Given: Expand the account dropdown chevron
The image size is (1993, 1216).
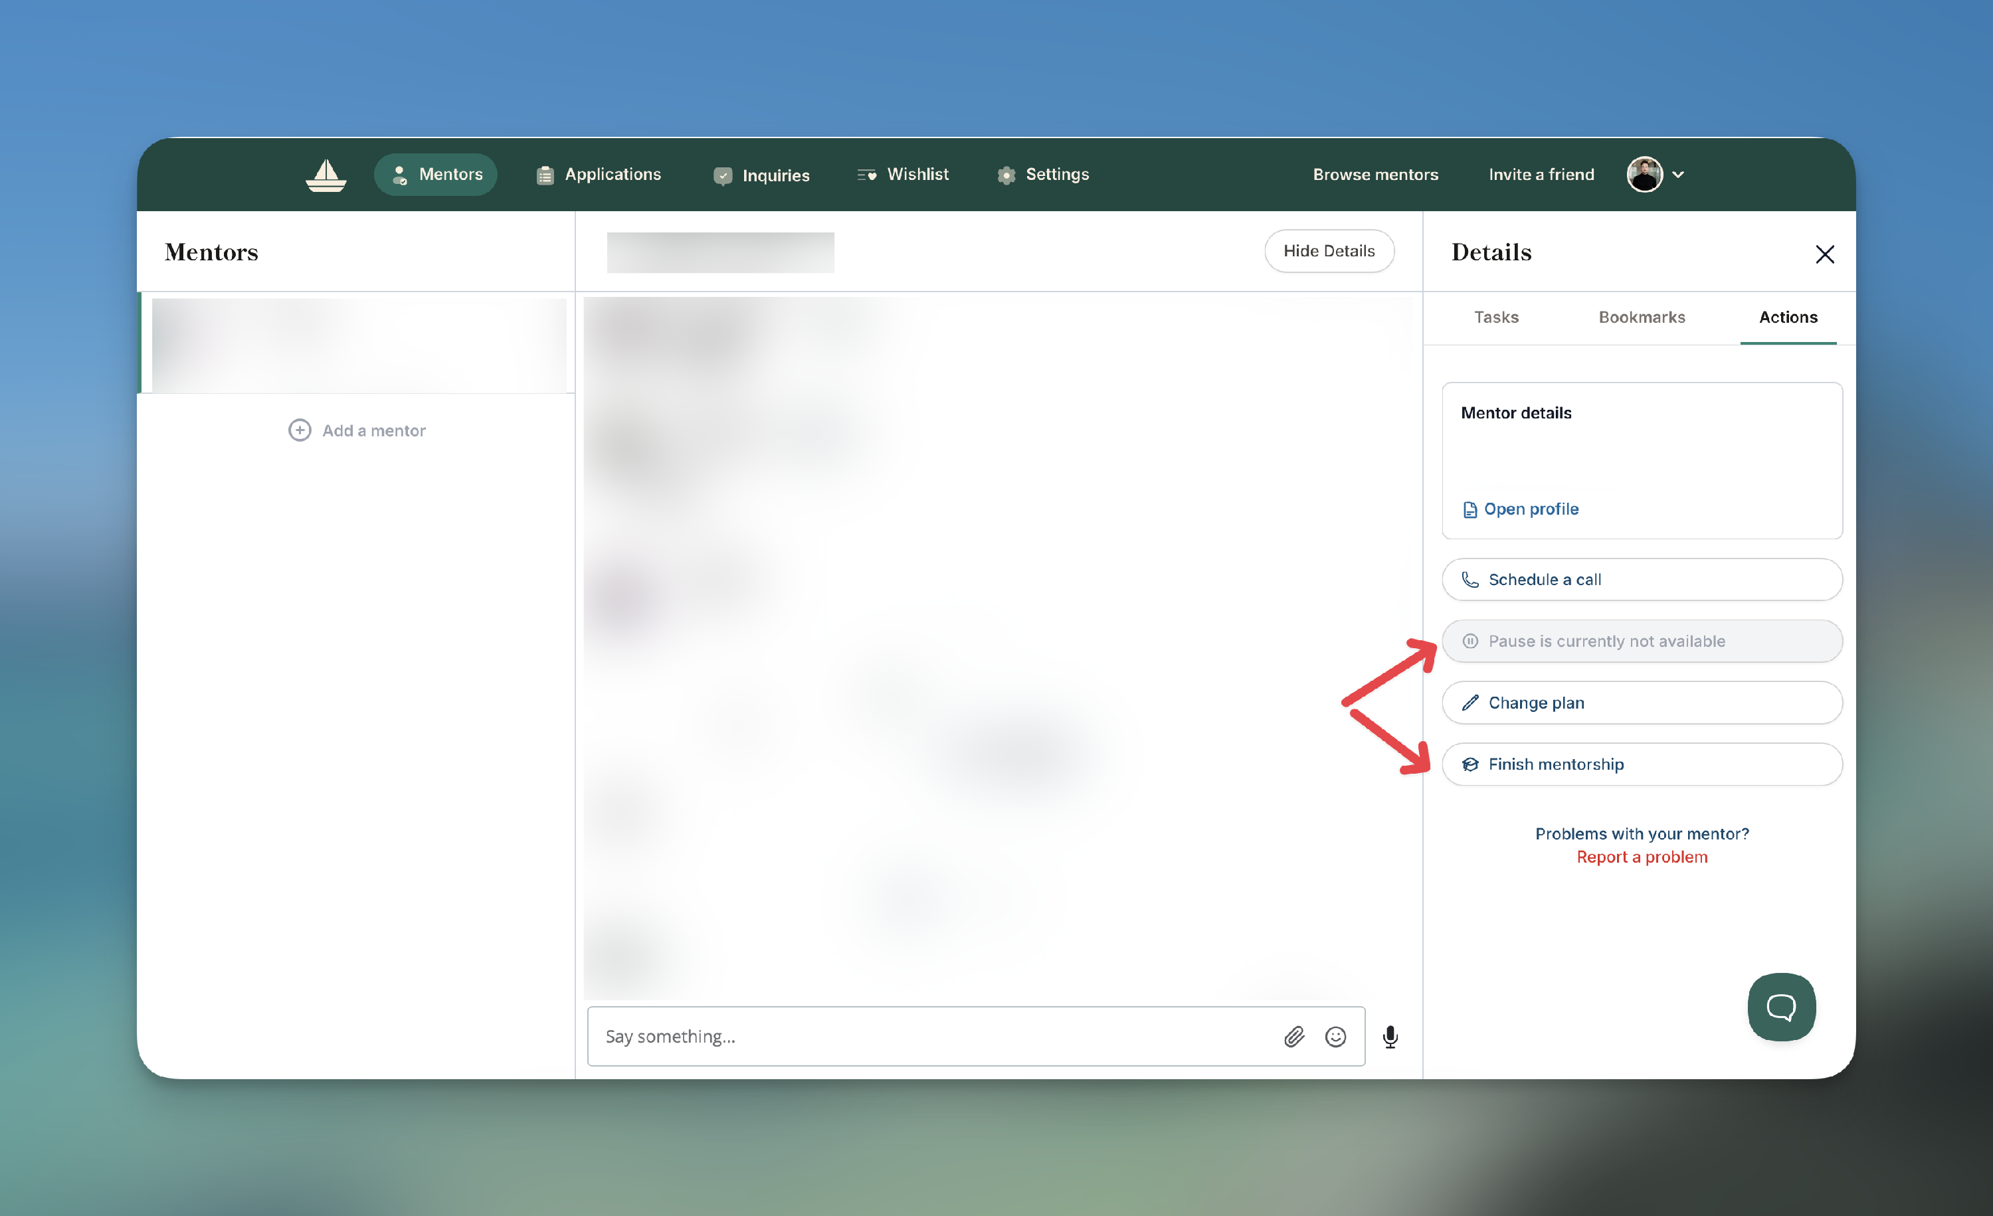Looking at the screenshot, I should coord(1678,175).
